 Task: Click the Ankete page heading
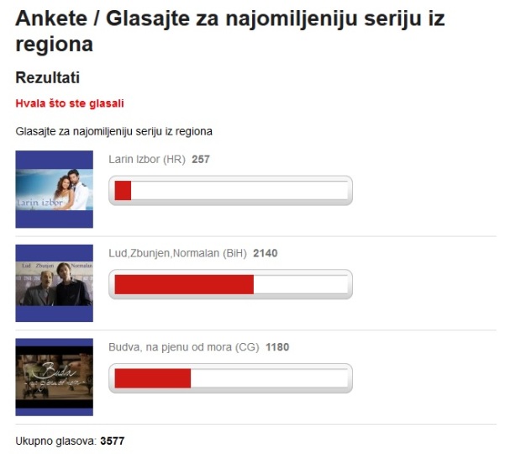tap(230, 31)
